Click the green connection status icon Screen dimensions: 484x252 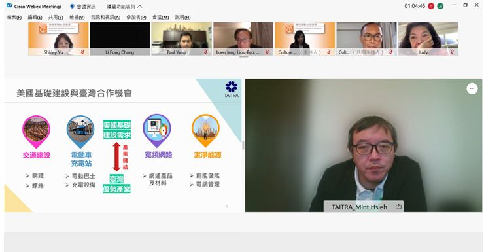coord(440,6)
